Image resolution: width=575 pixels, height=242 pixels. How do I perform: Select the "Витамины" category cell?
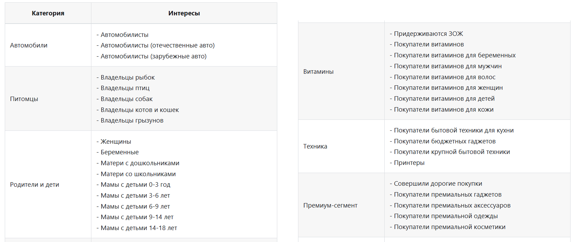coord(318,72)
